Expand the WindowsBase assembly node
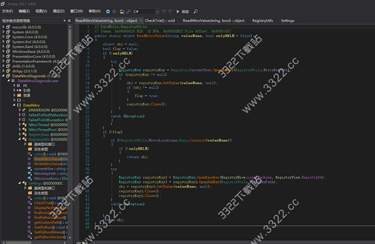375x244 pixels. point(3,51)
